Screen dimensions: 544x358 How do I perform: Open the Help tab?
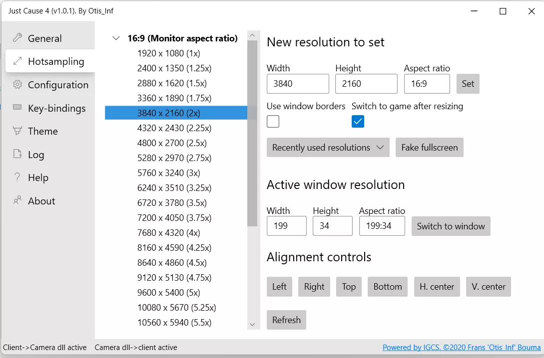click(50, 178)
